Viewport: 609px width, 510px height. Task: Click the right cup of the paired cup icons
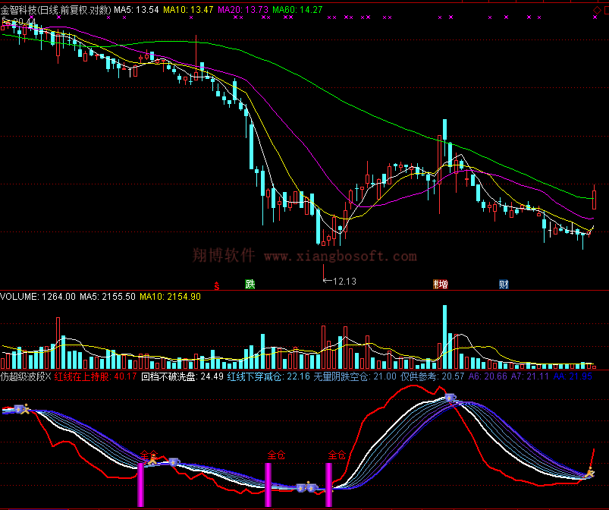[x=312, y=487]
